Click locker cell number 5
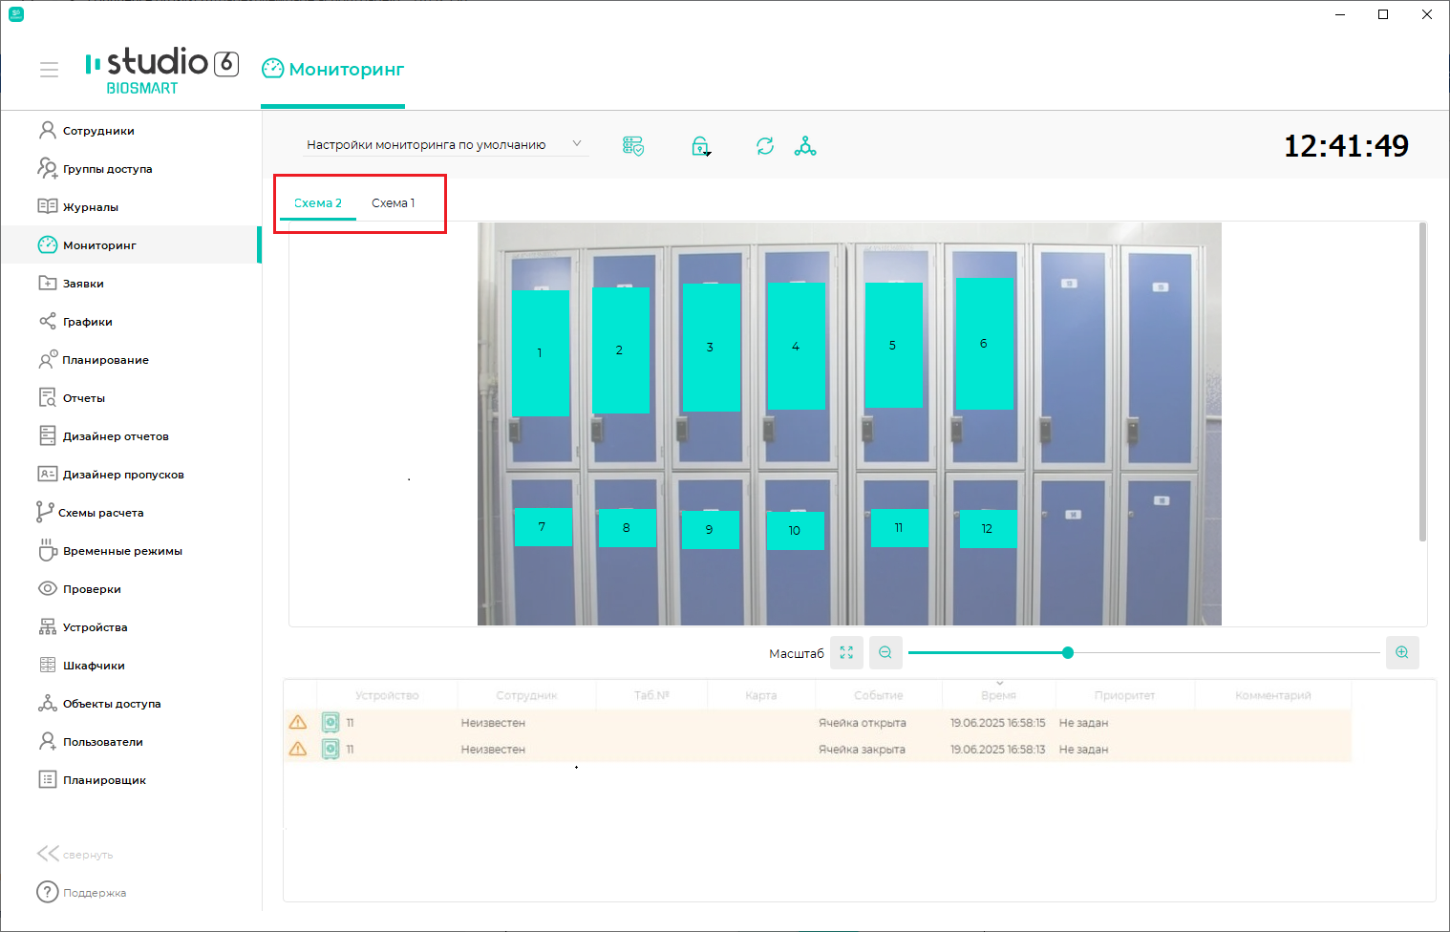This screenshot has width=1450, height=932. (893, 345)
